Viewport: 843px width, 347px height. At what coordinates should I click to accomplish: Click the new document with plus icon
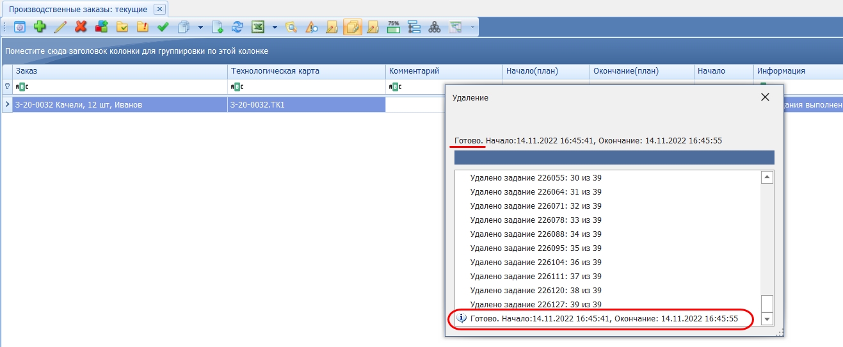(217, 27)
